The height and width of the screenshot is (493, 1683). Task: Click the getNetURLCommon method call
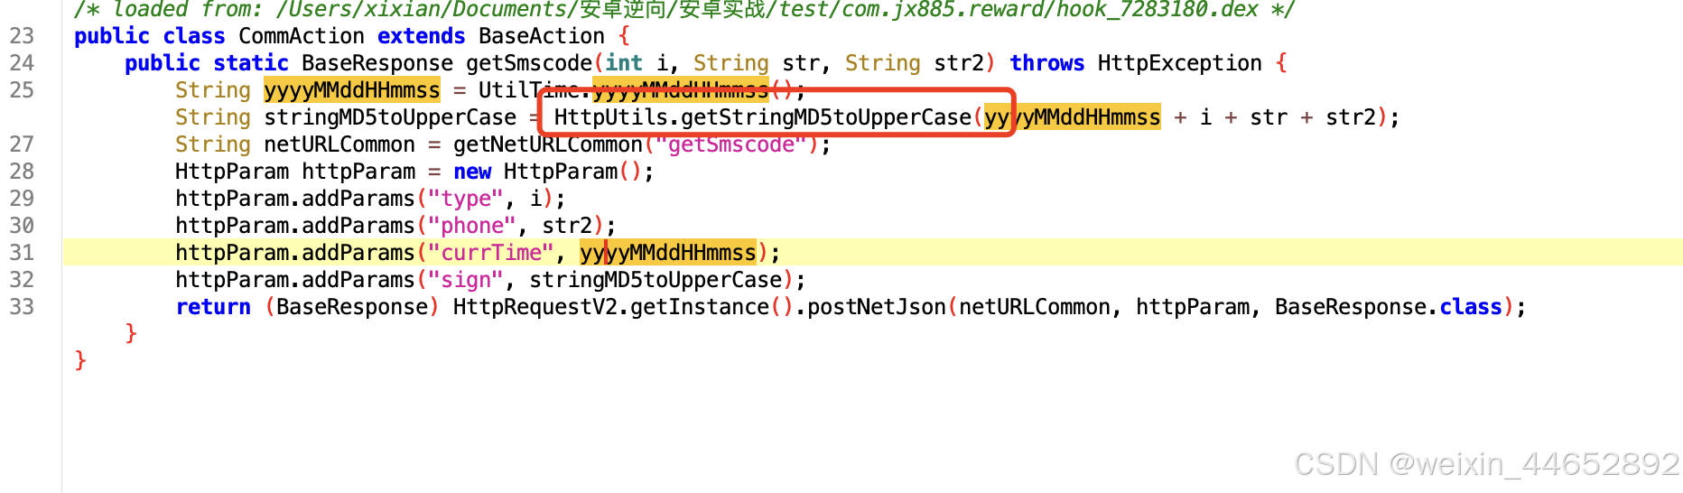(548, 144)
